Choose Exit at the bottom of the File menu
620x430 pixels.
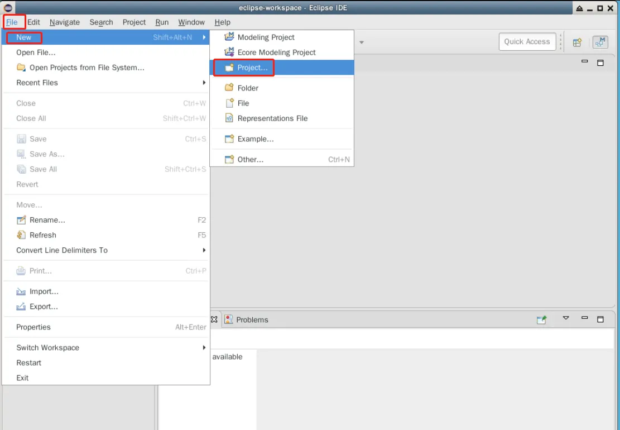coord(106,378)
